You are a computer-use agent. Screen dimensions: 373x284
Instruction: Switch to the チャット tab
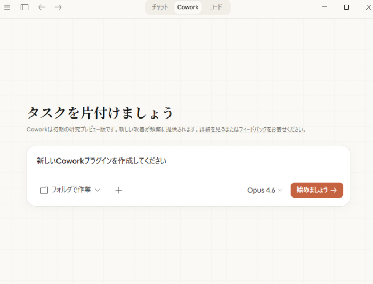click(160, 7)
